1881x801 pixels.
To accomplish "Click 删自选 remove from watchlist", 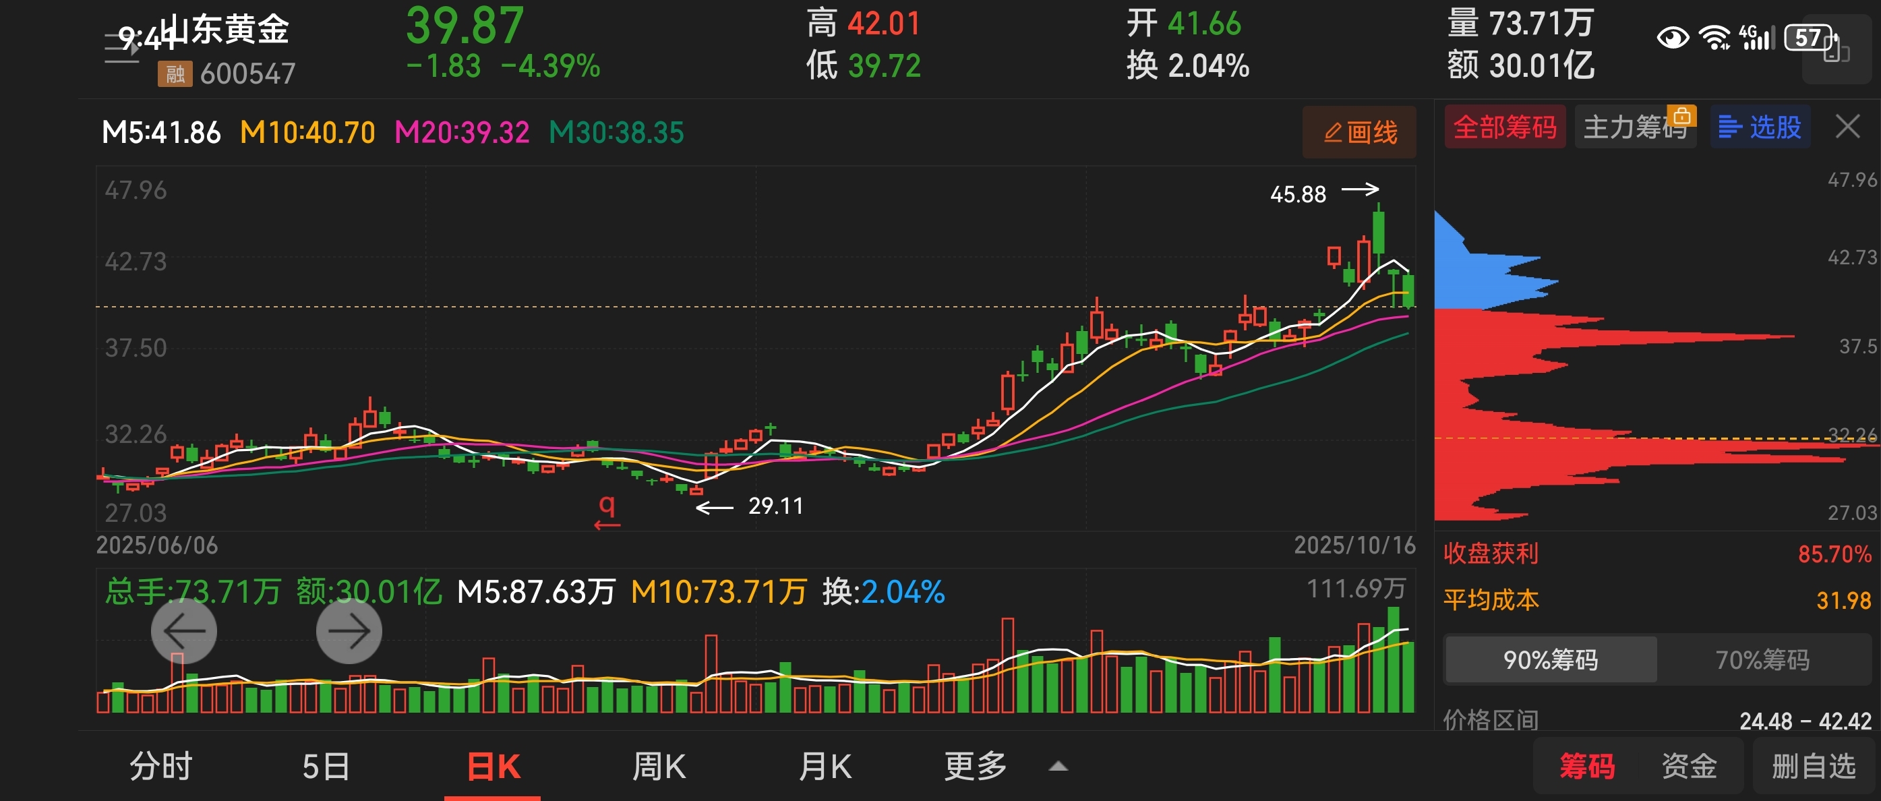I will coord(1813,767).
